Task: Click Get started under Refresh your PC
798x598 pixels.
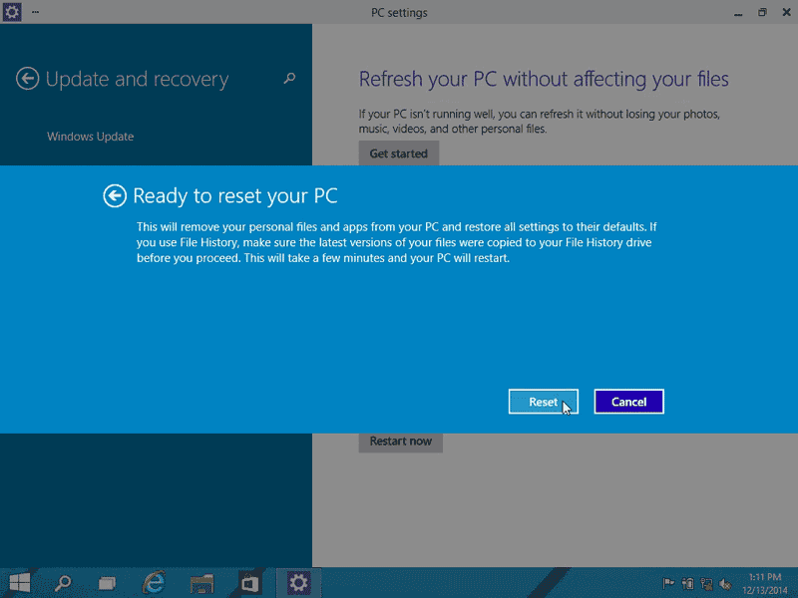Action: (398, 153)
